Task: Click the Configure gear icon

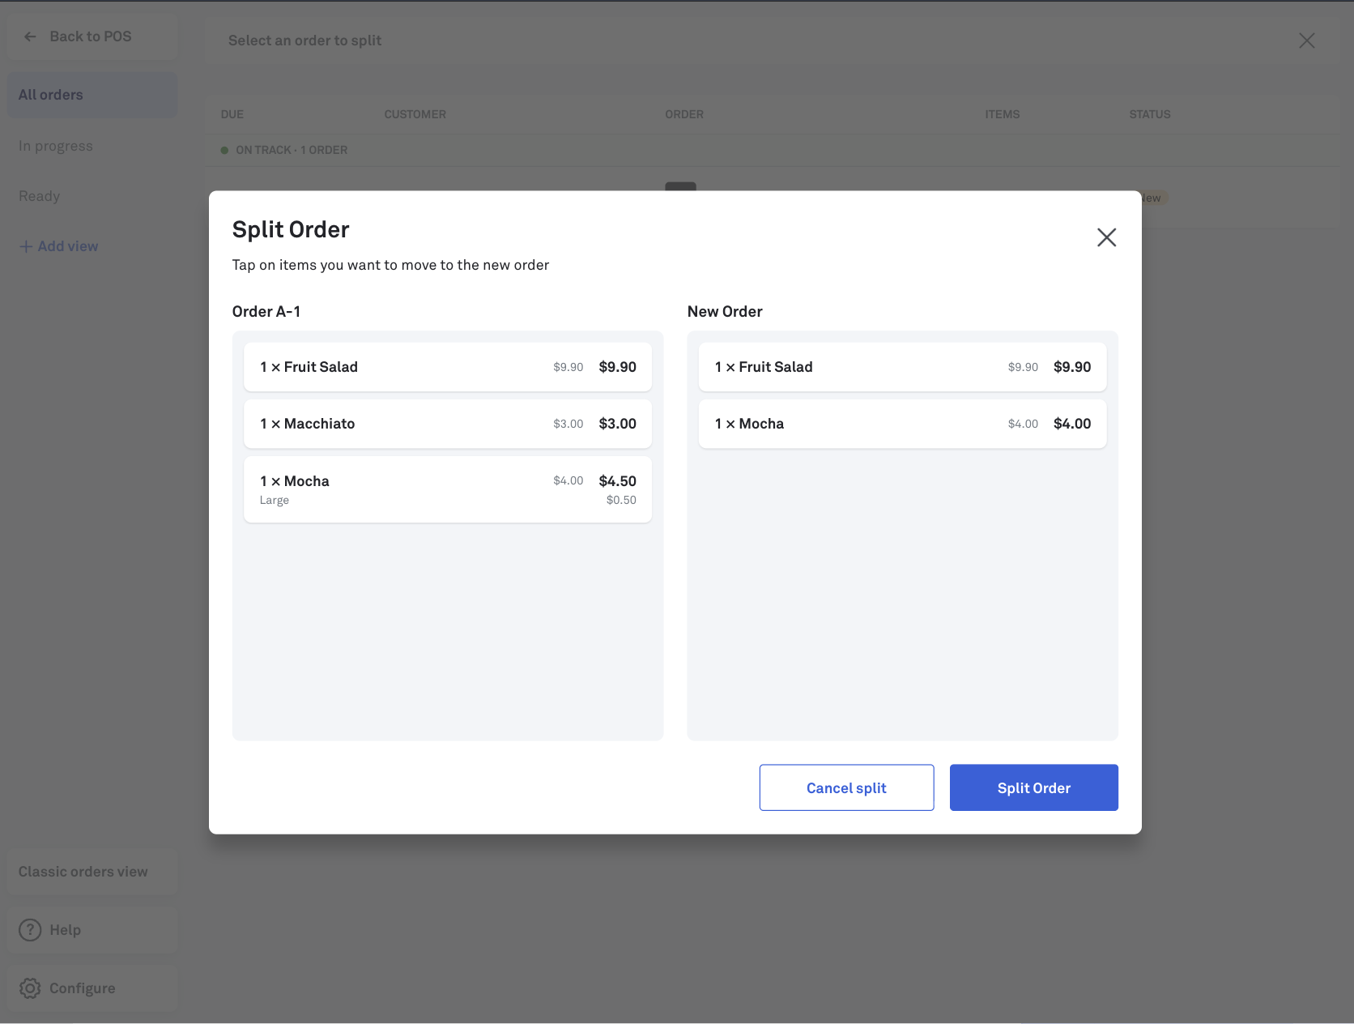Action: coord(30,988)
